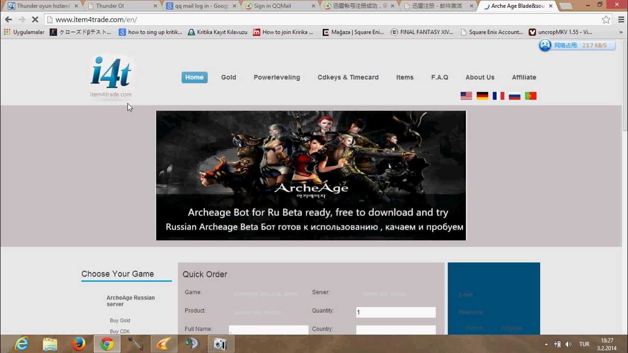
Task: Click the address bar URL field
Action: 324,20
